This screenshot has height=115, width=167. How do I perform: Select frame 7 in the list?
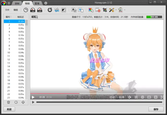pos(14,42)
